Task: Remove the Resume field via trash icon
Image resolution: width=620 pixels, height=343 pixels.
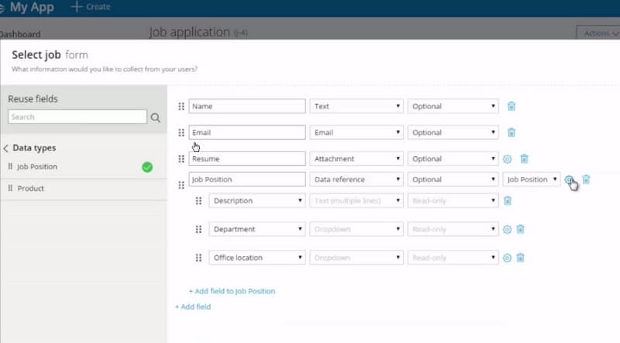Action: (524, 159)
